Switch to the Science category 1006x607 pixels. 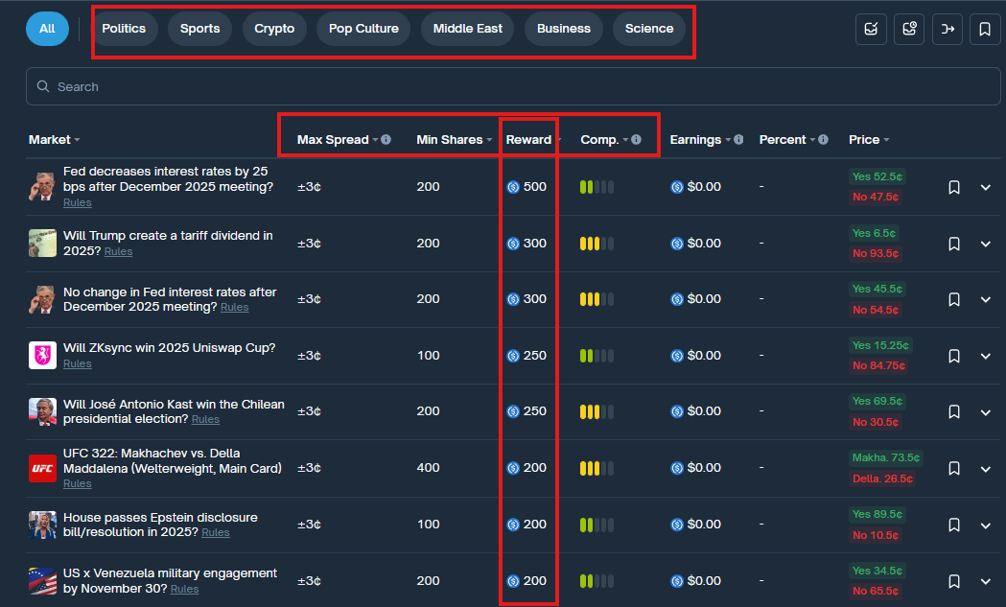coord(649,29)
